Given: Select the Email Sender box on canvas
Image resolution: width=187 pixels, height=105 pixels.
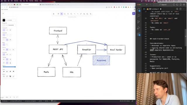Looking at the screenshot, I should 116,50.
